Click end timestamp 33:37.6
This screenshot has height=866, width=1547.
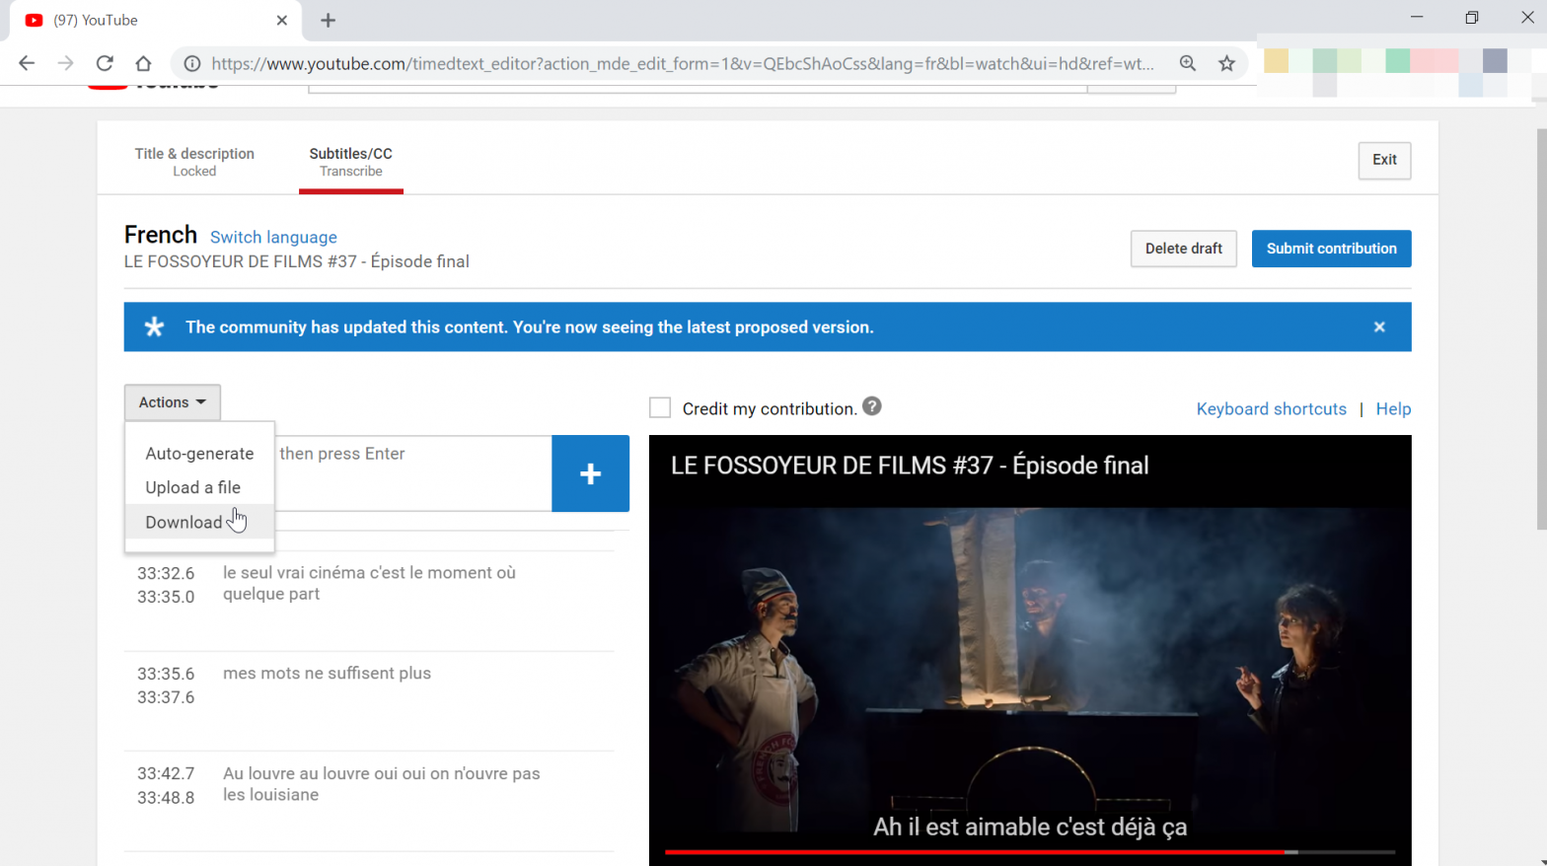point(166,697)
